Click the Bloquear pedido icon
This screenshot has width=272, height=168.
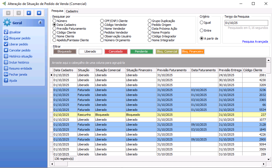[x=6, y=38]
